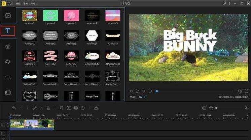Open the three-dot more options menu

click(230, 3)
